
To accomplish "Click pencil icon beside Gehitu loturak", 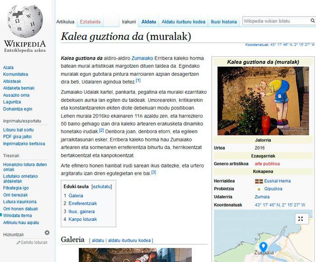I will [x=18, y=243].
